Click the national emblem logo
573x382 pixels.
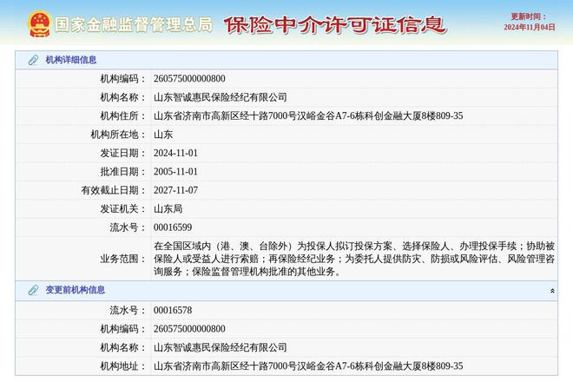[39, 24]
